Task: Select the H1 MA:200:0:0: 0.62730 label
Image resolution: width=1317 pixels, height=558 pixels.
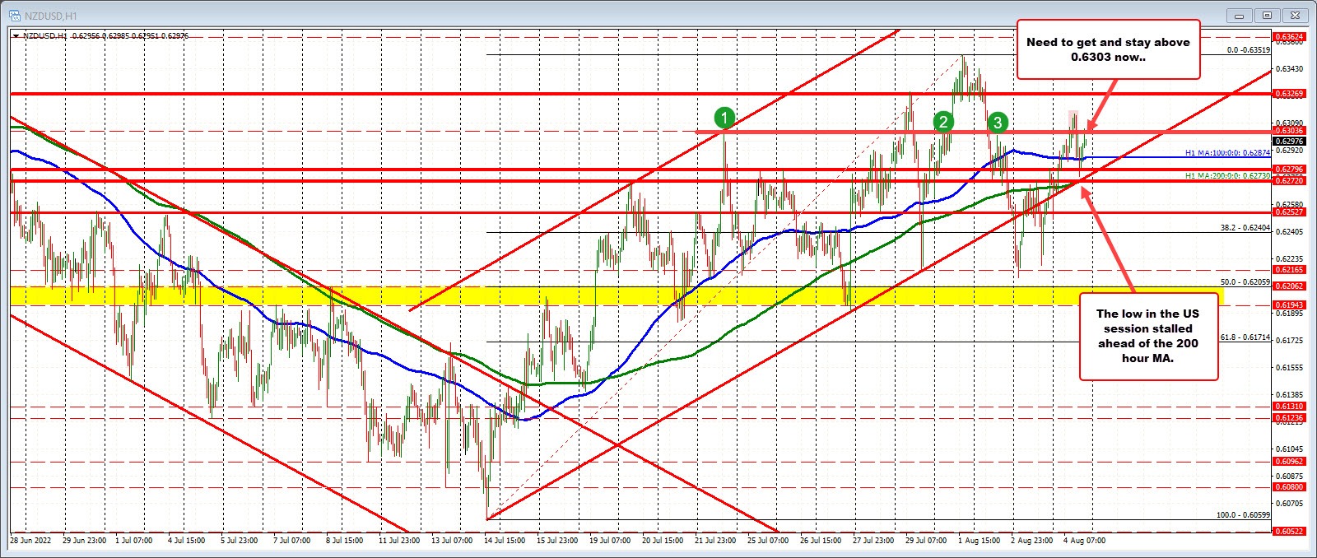Action: [x=1227, y=175]
